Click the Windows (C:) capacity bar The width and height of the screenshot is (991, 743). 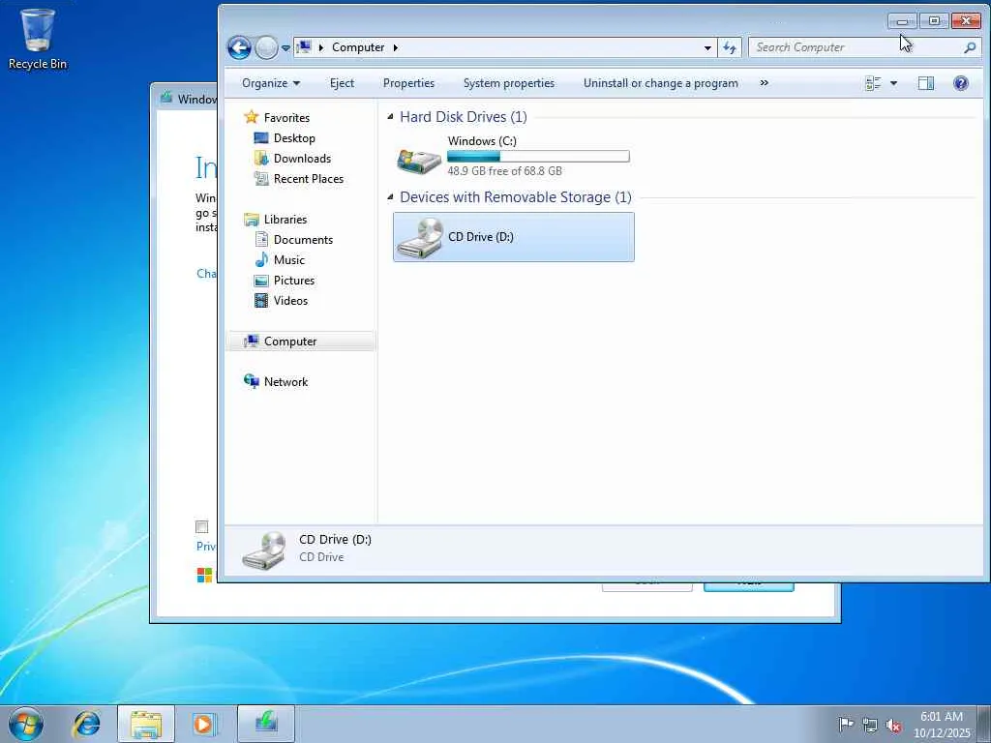[x=538, y=156]
